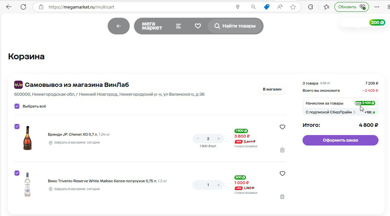
Task: Click the zoom out magnifier icon
Action: [254, 7]
